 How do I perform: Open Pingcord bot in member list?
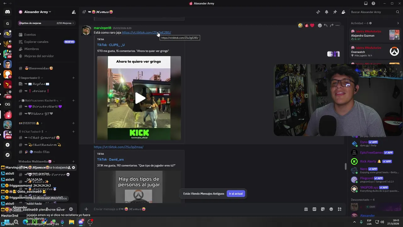(375, 180)
